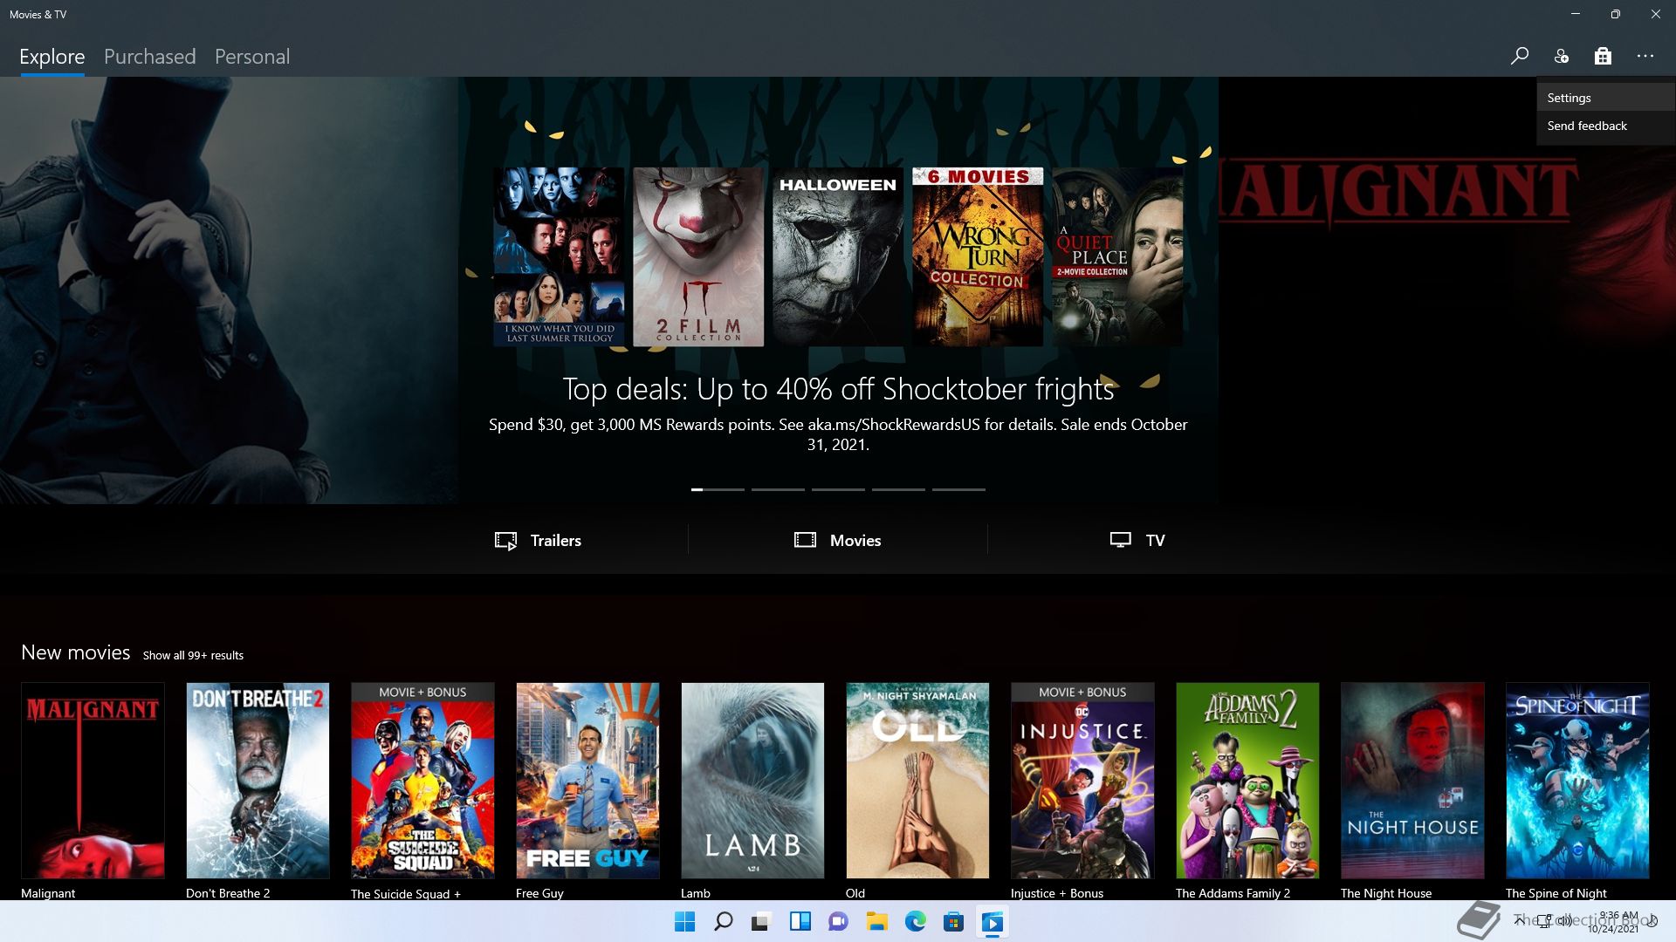Switch to the Purchased tab
1676x942 pixels.
pyautogui.click(x=150, y=57)
